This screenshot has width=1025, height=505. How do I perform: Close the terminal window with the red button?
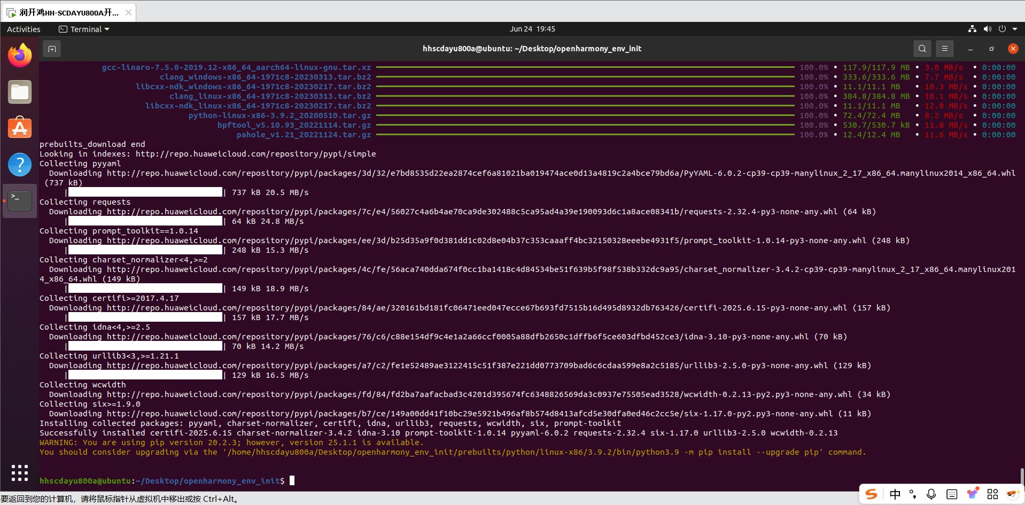(1013, 49)
